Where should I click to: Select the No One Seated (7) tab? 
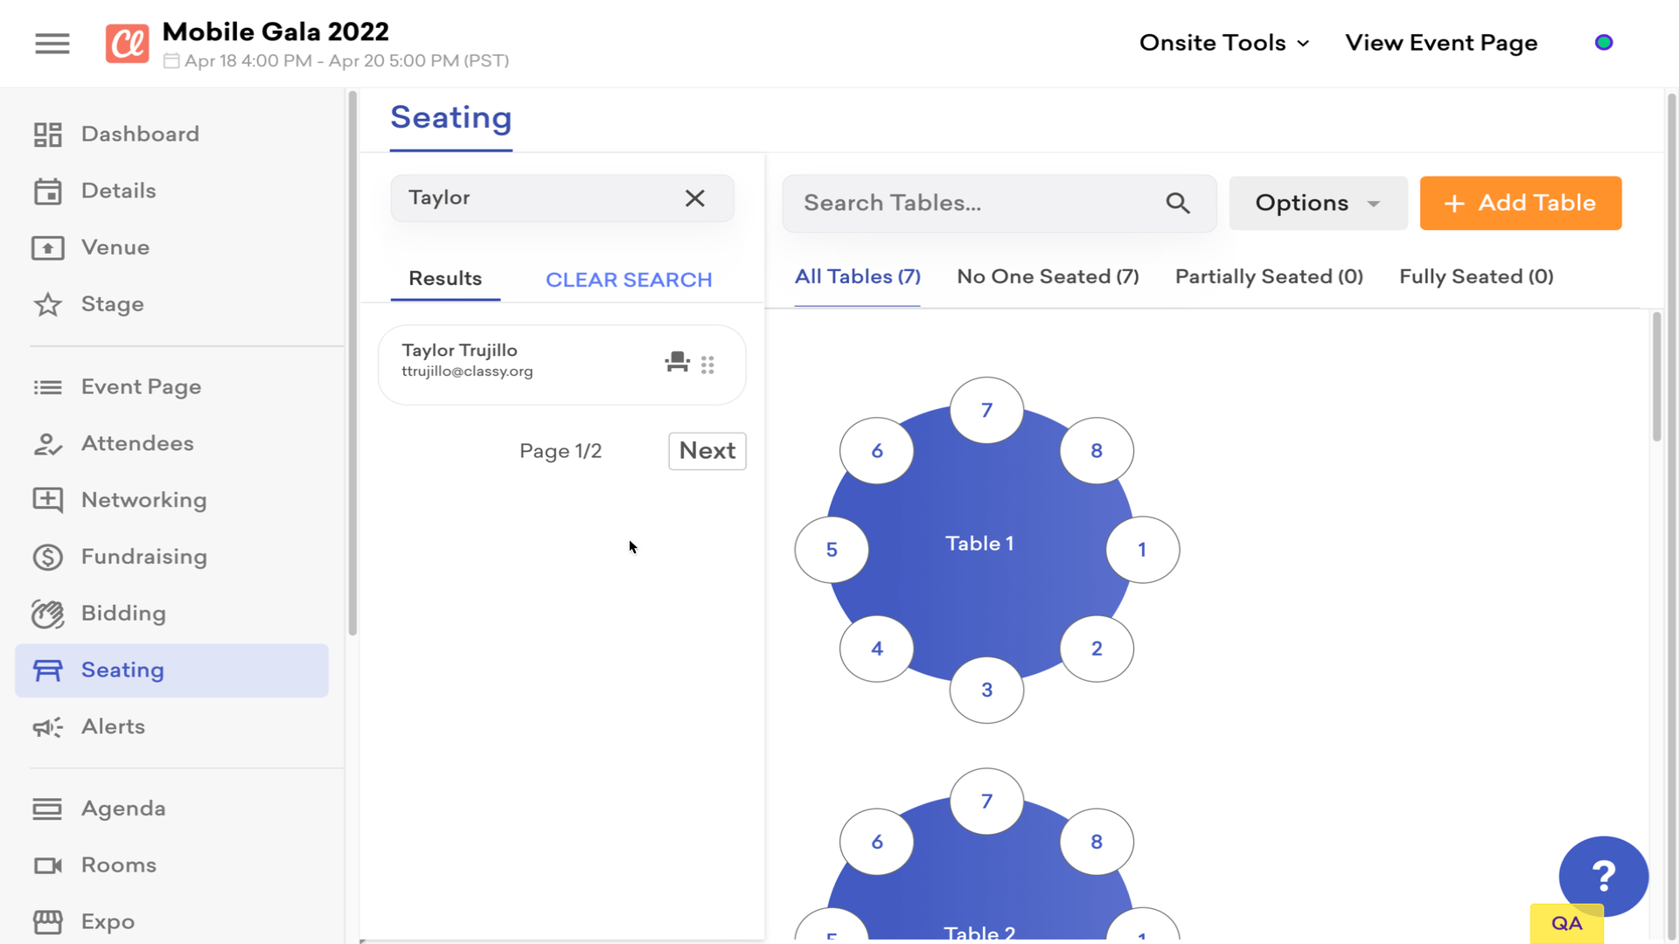(1047, 276)
